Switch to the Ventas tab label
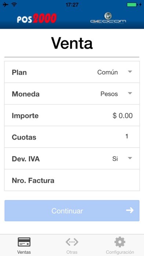The height and width of the screenshot is (256, 144). click(x=24, y=252)
